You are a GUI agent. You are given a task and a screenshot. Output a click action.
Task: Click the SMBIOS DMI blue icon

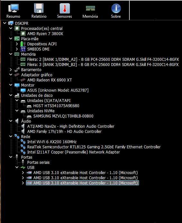23,49
